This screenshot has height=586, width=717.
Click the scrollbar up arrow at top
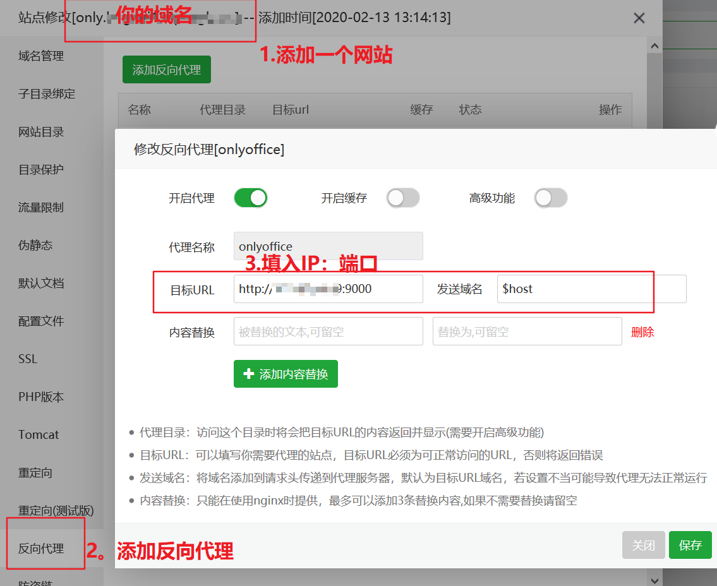[654, 46]
